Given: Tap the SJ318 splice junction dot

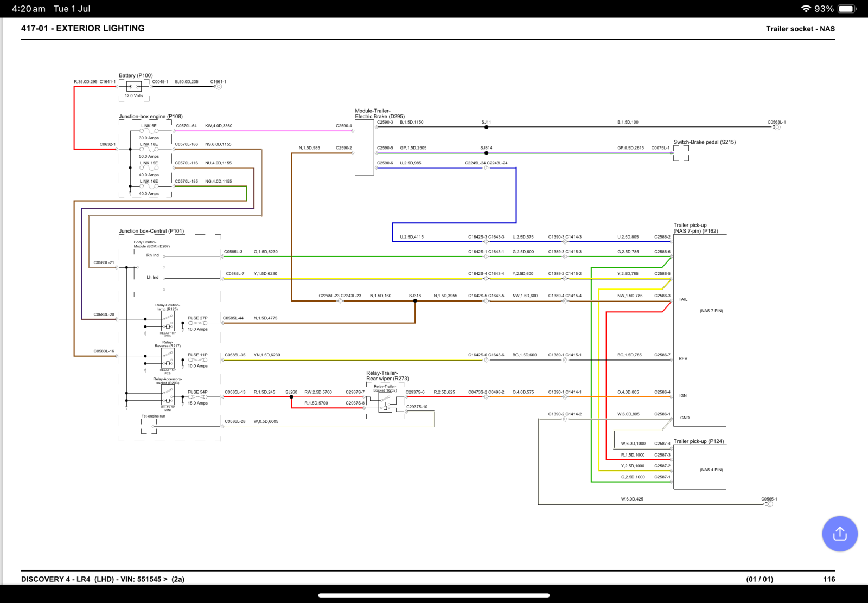Looking at the screenshot, I should coord(415,300).
